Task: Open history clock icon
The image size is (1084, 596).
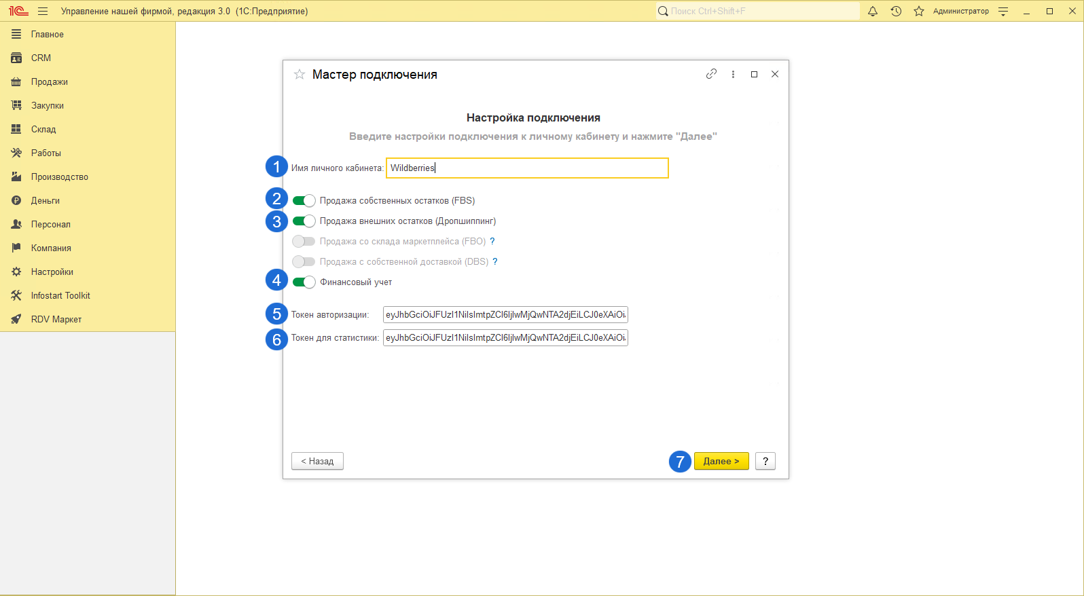Action: click(896, 12)
